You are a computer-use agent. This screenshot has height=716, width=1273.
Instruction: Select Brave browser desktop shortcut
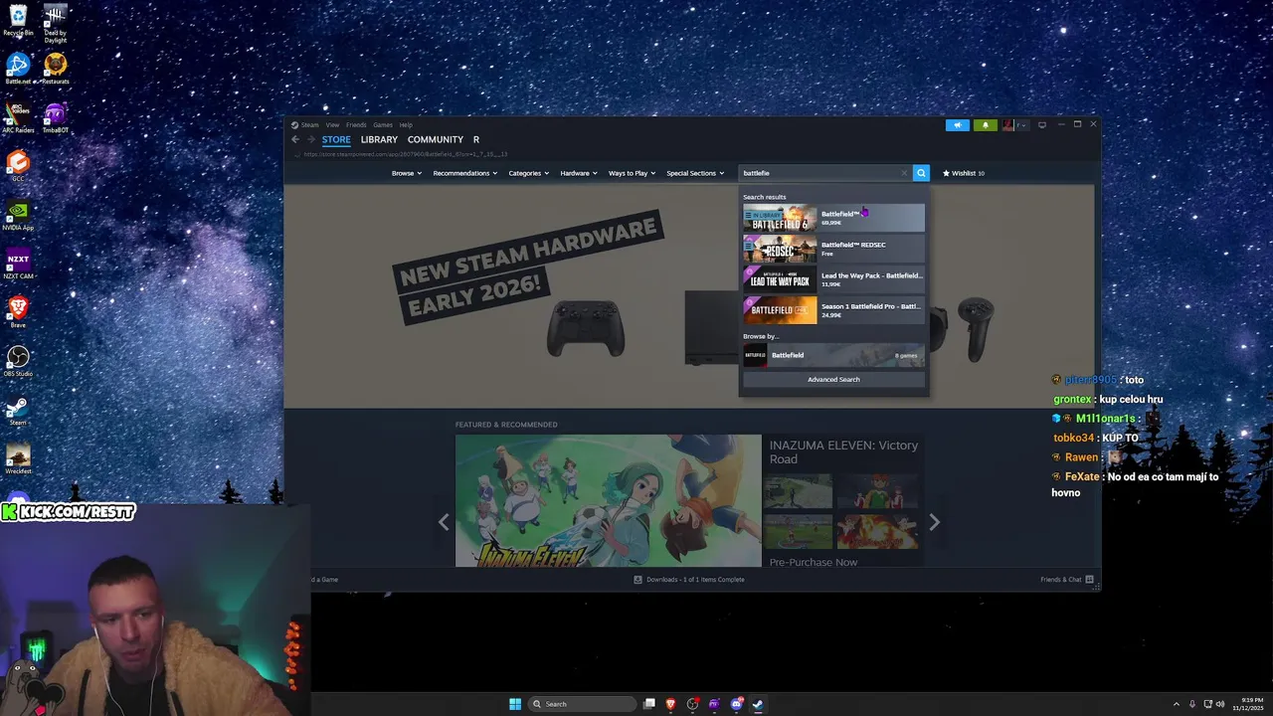pyautogui.click(x=18, y=311)
